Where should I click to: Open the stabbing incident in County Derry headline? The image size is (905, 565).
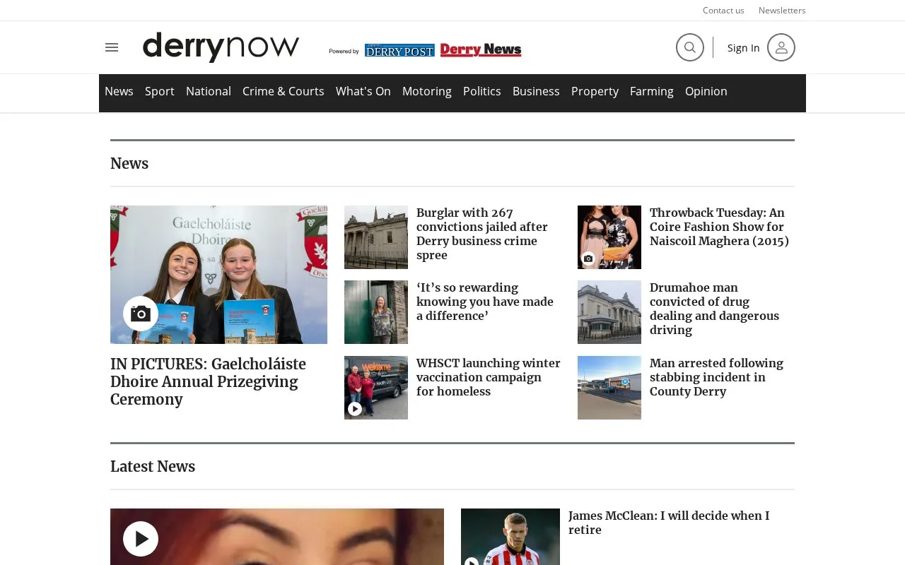(716, 377)
